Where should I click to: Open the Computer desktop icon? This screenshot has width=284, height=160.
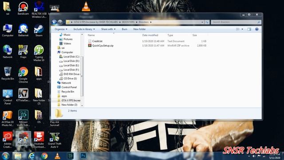[x=8, y=30]
